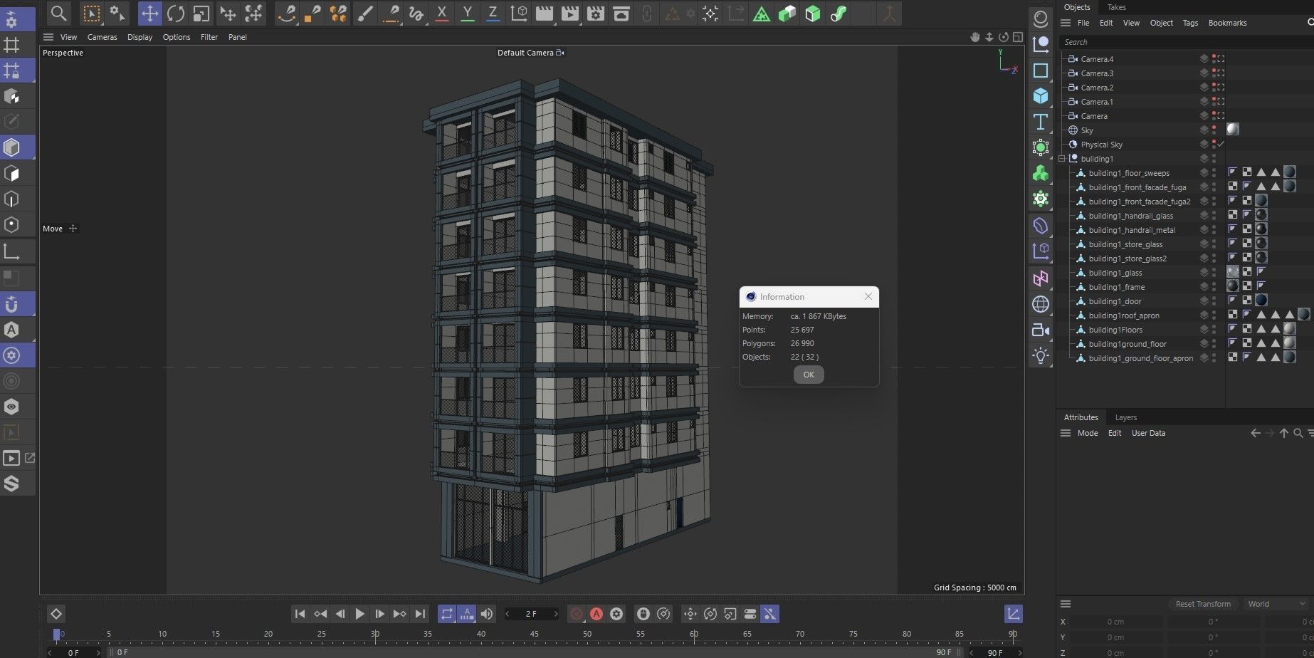Viewport: 1314px width, 658px height.
Task: Toggle visibility dots for building1_door
Action: 1214,301
